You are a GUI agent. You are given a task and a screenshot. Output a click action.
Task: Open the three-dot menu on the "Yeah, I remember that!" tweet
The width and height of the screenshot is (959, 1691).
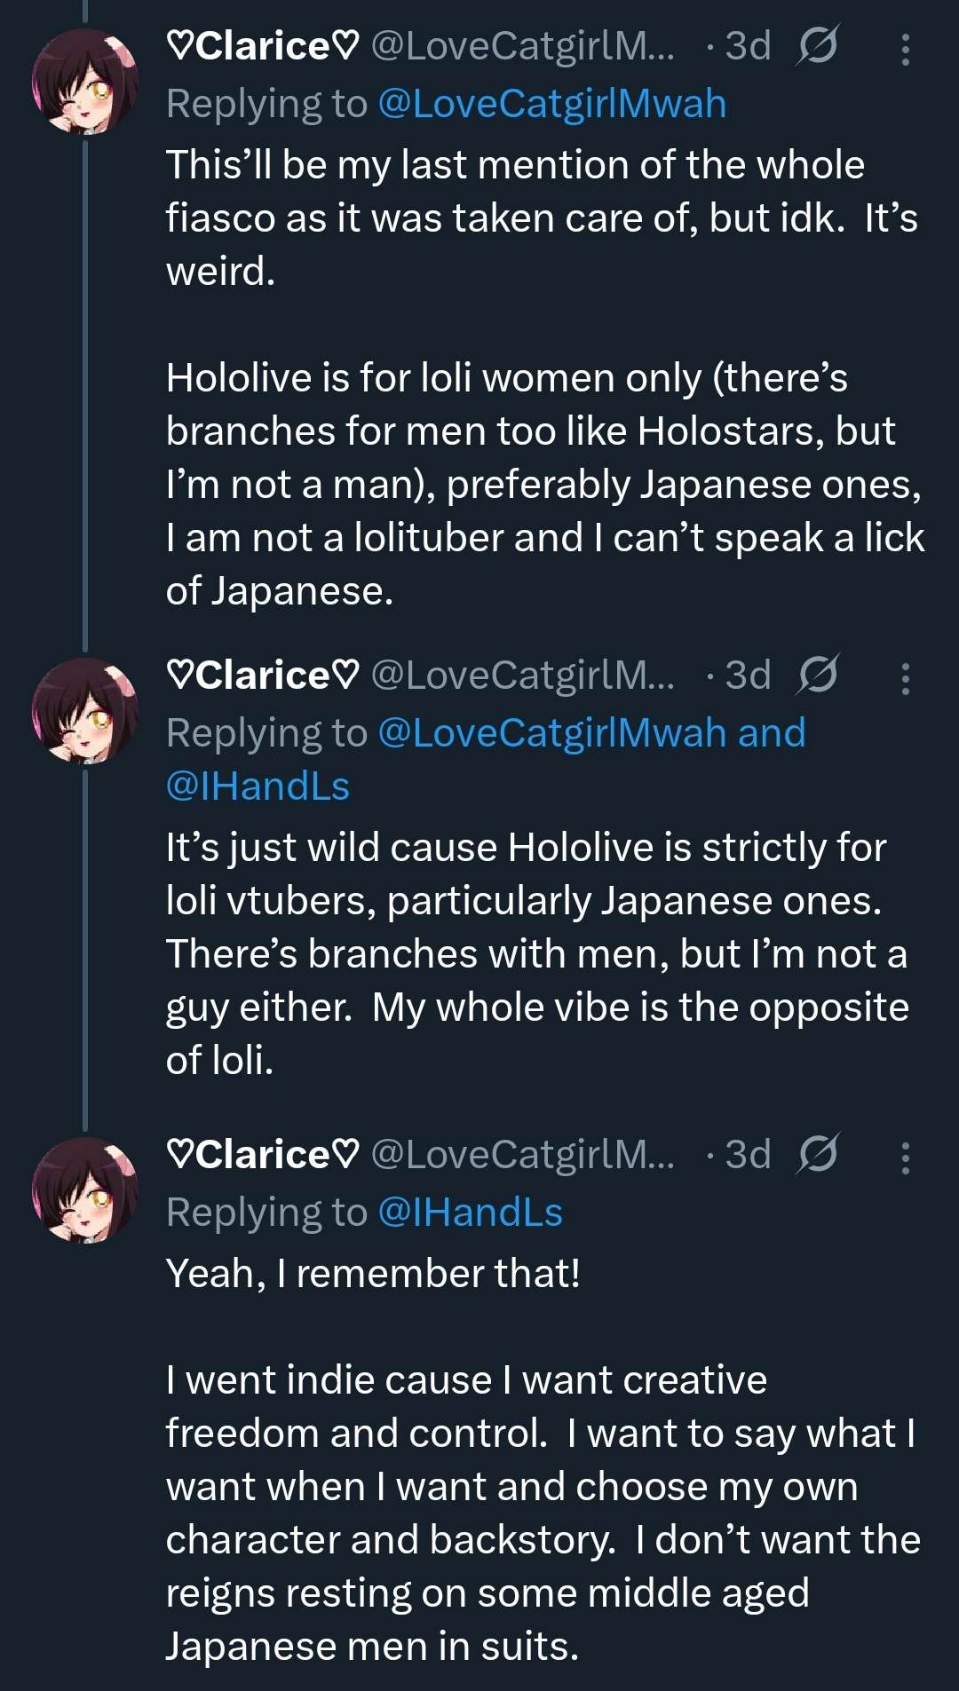[905, 1158]
